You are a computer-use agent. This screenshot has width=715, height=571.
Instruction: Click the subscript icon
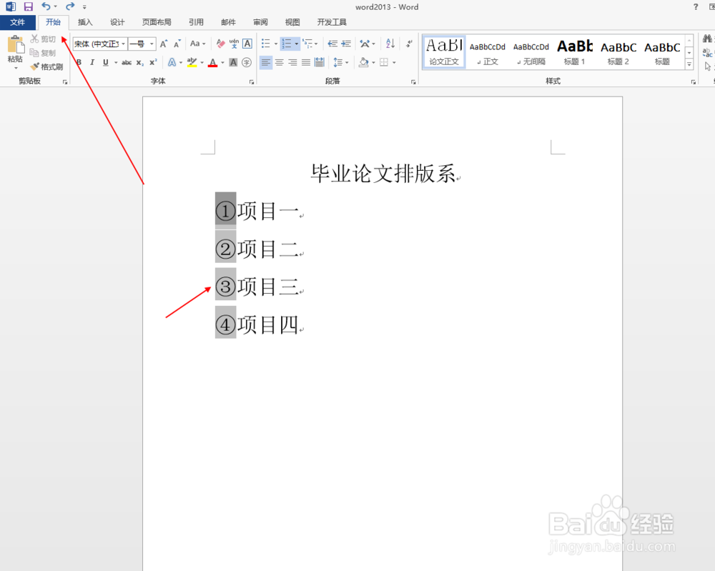click(x=139, y=63)
